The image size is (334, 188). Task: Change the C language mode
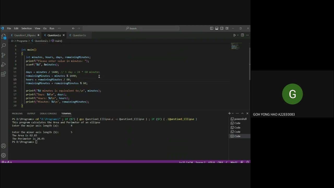227,162
